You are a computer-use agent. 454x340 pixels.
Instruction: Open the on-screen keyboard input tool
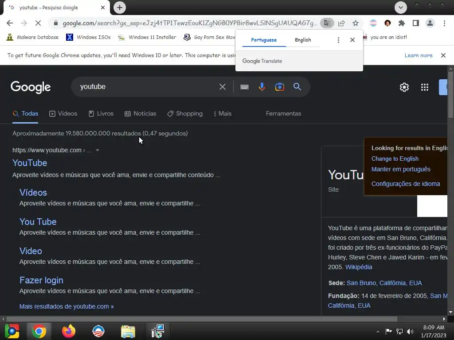pos(244,87)
